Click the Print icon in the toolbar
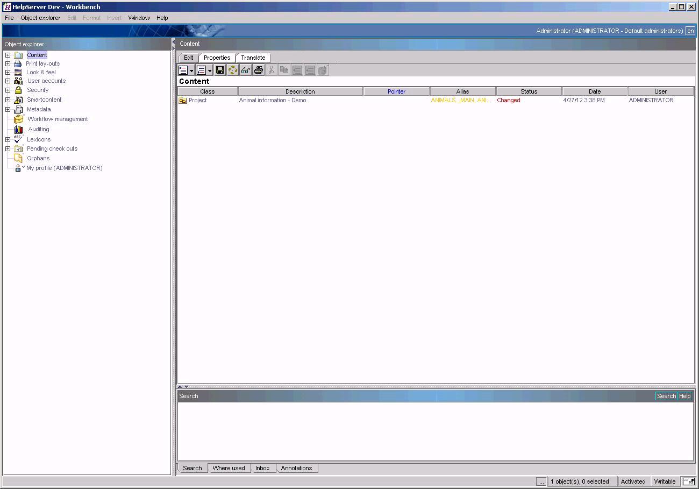This screenshot has height=489, width=699. [259, 70]
